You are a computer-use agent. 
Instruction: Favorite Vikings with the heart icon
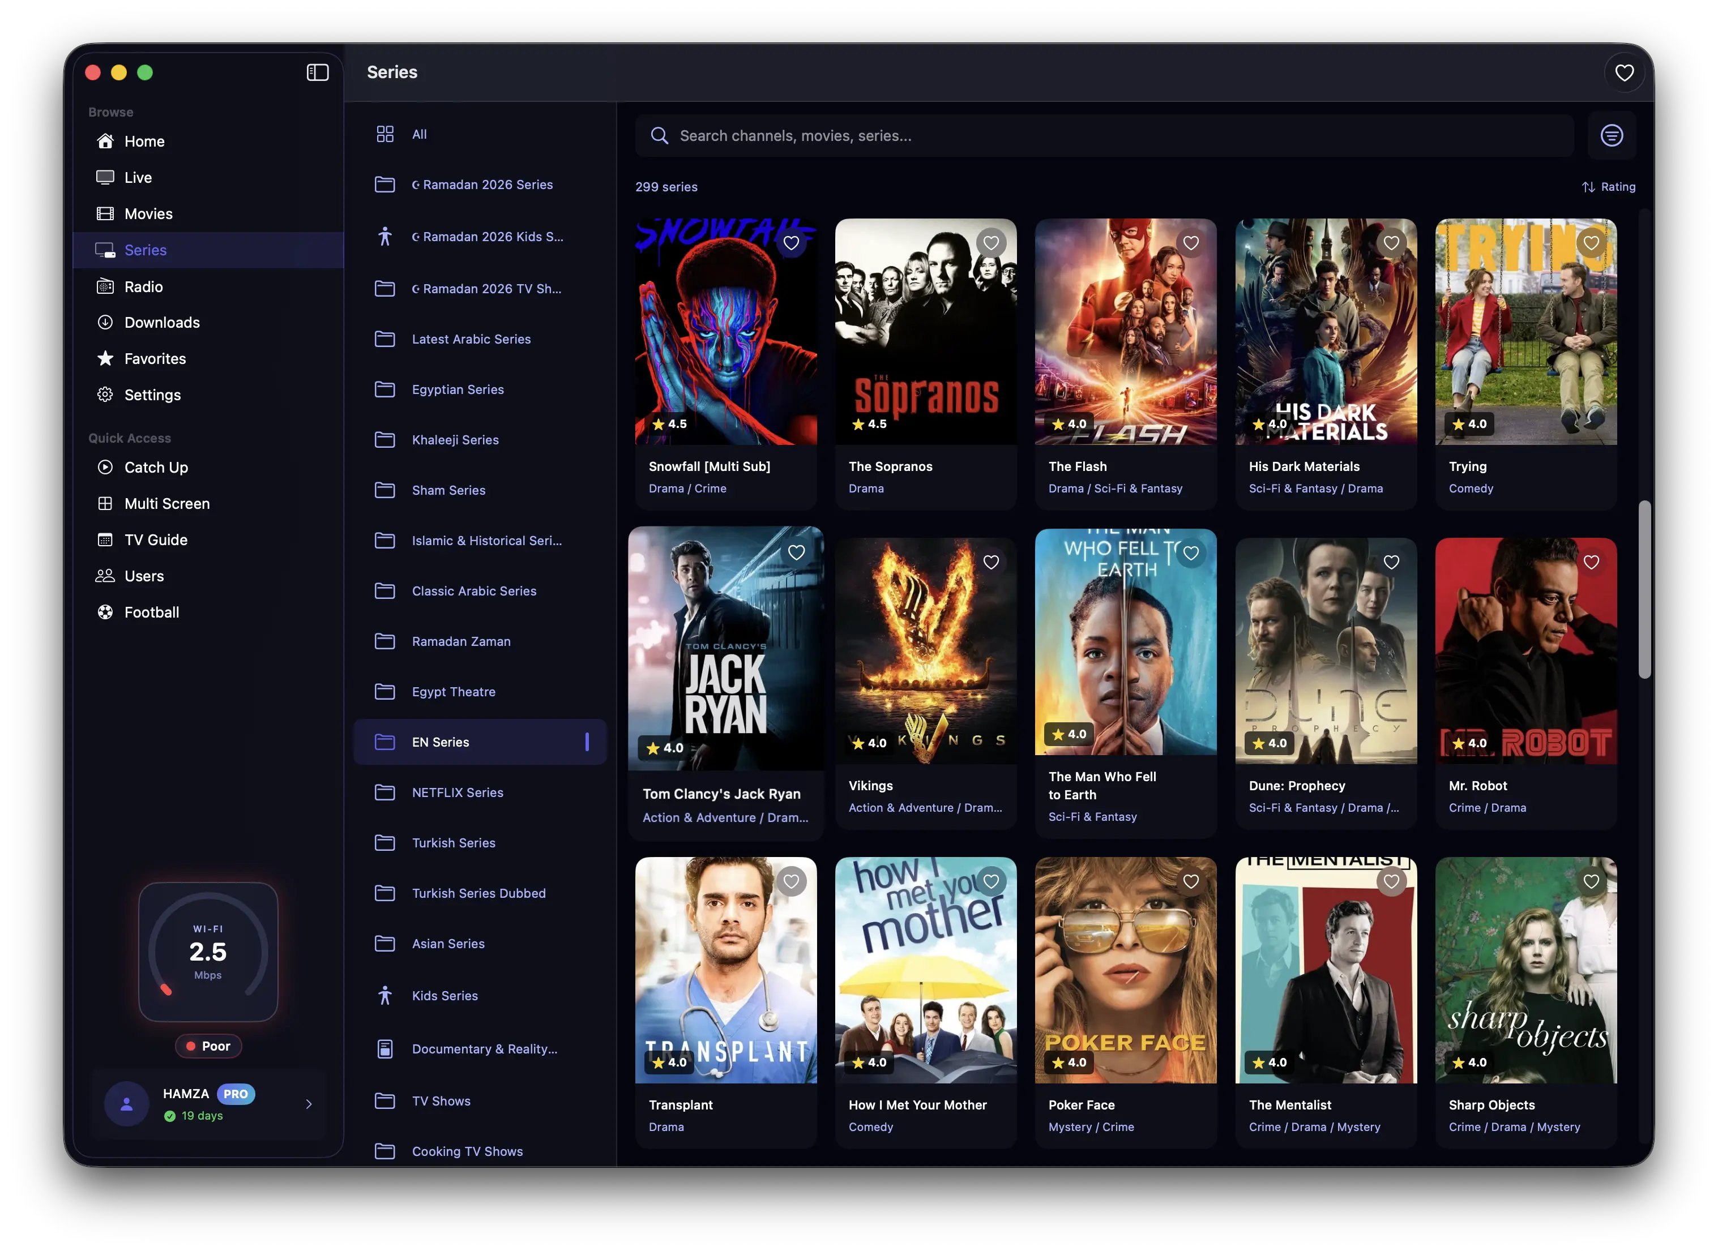(x=991, y=563)
